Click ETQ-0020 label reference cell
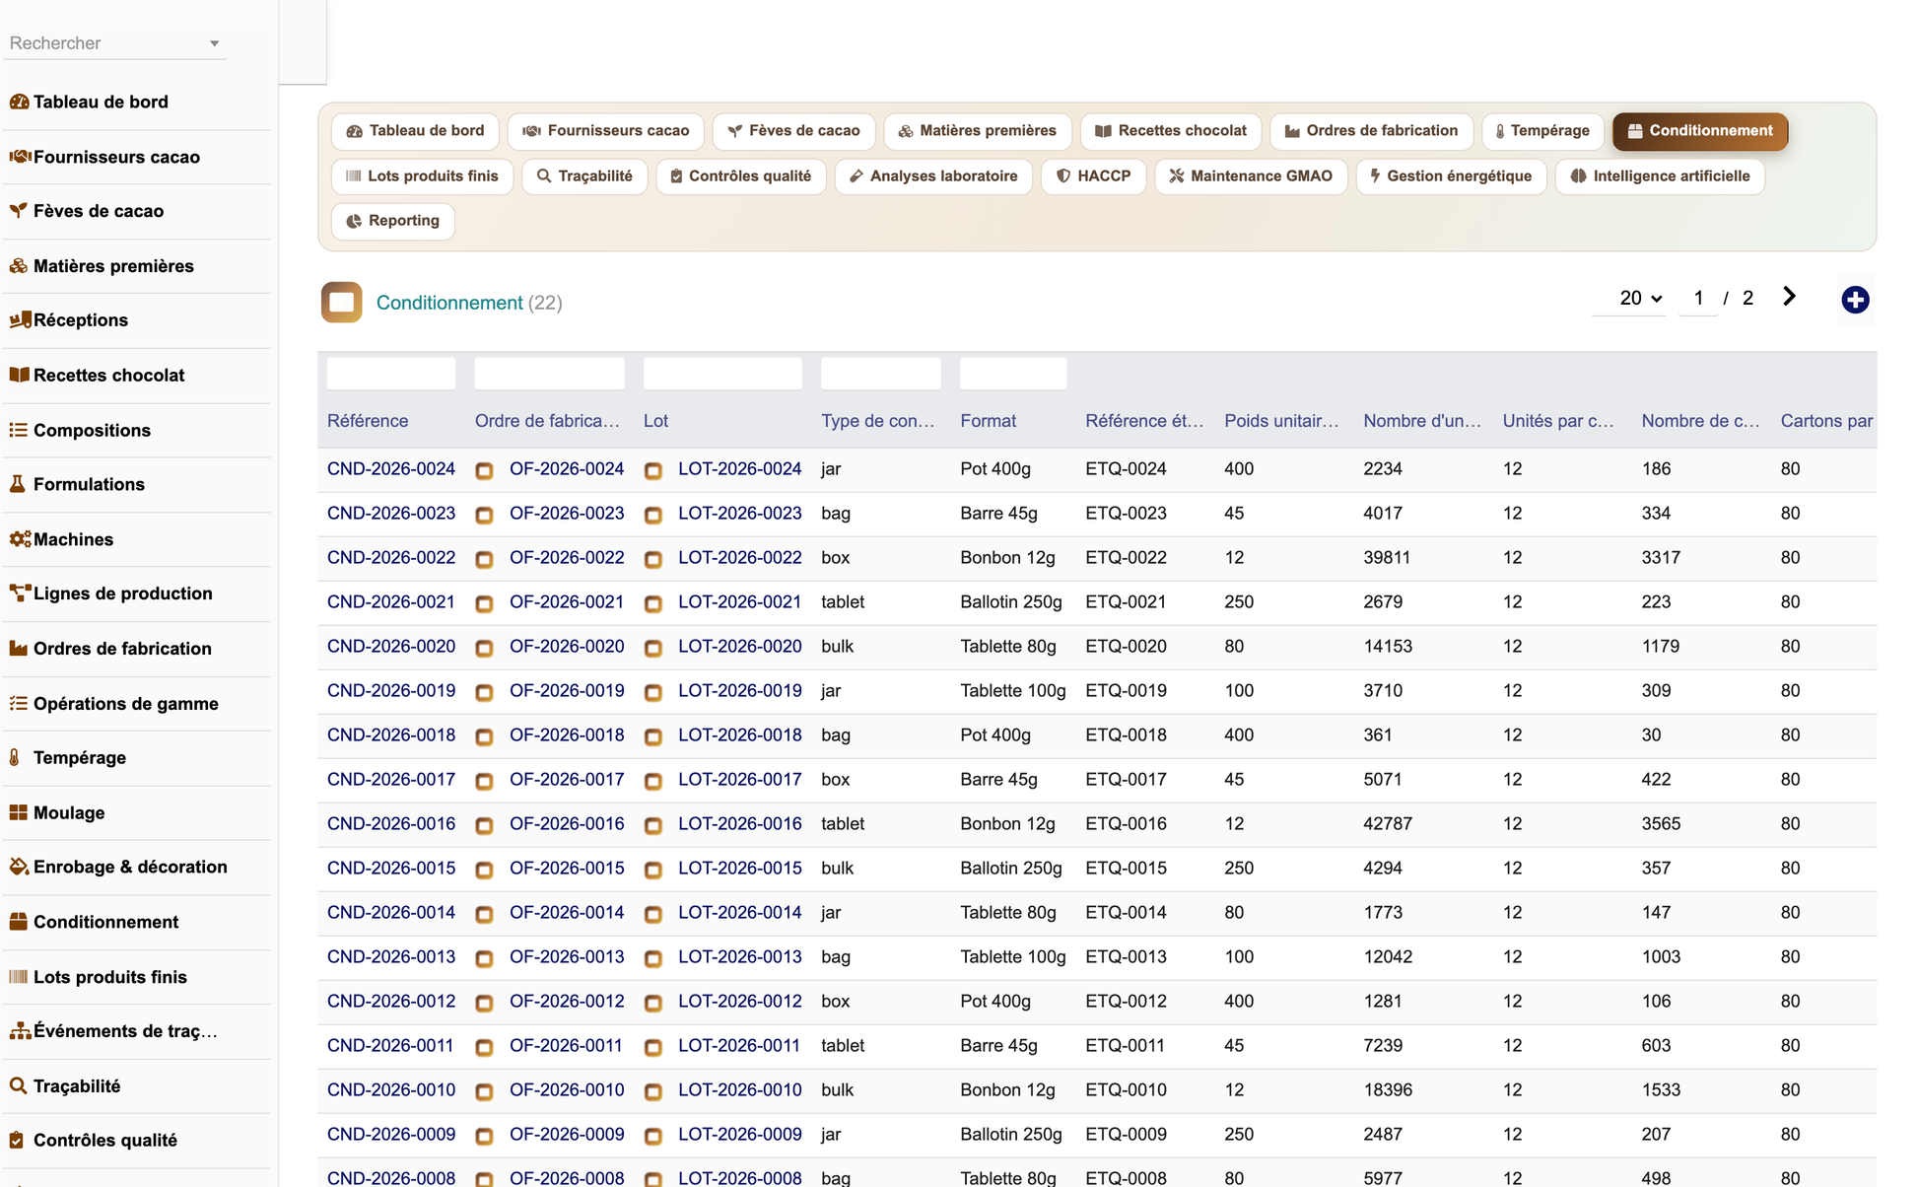The image size is (1918, 1187). point(1126,647)
